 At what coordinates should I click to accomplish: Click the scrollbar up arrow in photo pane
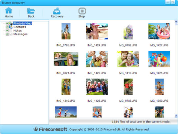point(176,21)
